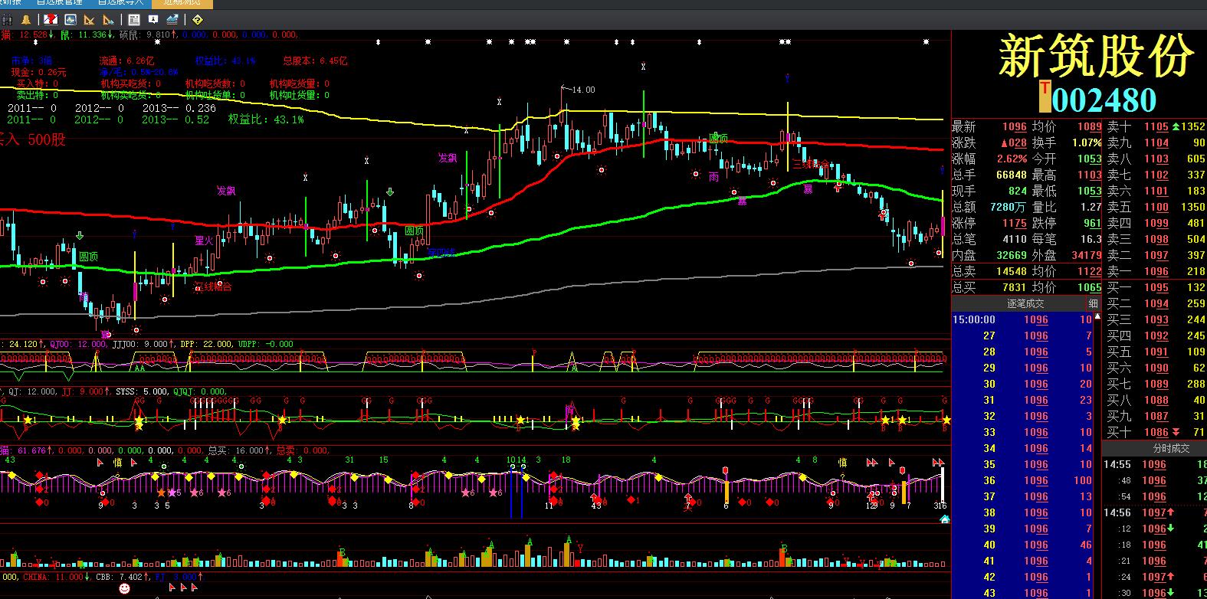The width and height of the screenshot is (1207, 599).
Task: Click the 14.00 high price label
Action: point(583,90)
